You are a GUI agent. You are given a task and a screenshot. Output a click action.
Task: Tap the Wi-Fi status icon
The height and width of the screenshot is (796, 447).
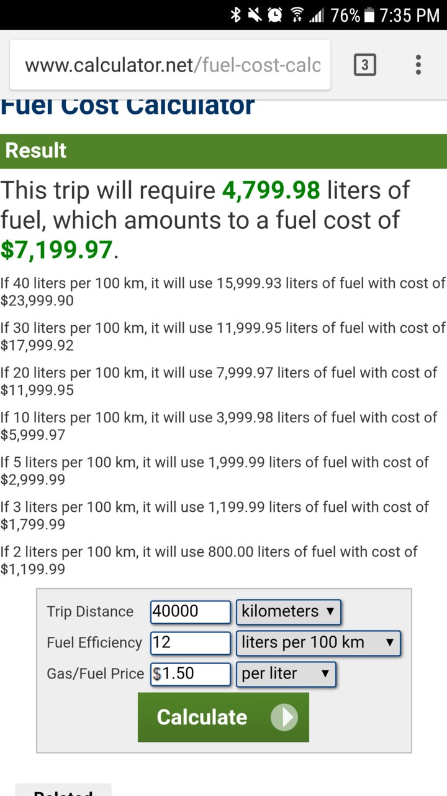click(x=297, y=15)
